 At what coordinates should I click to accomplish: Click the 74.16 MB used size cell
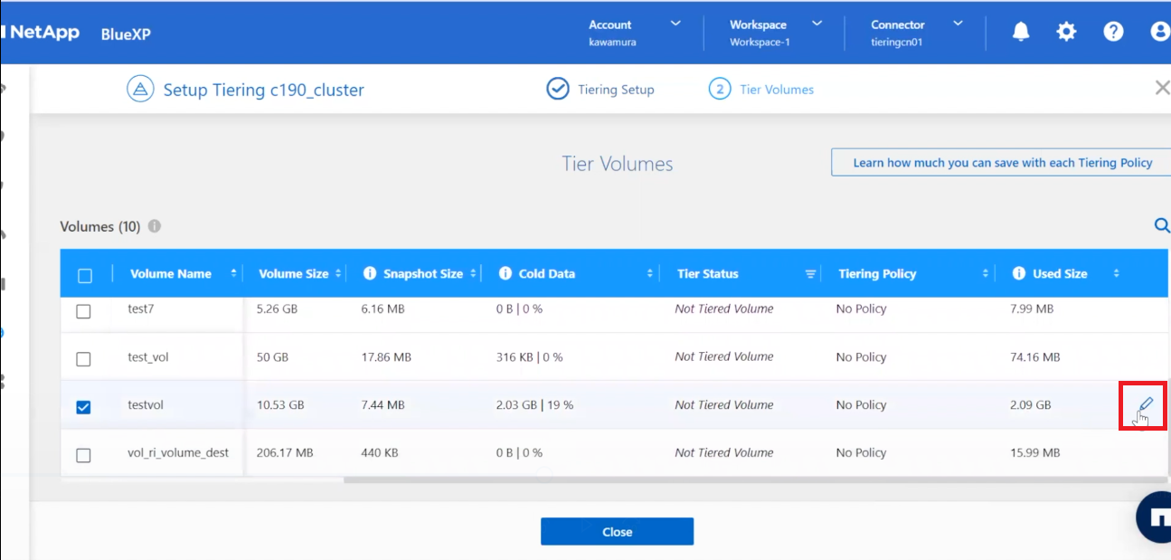point(1035,356)
